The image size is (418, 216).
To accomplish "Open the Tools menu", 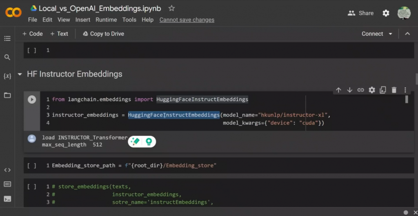I will (129, 20).
